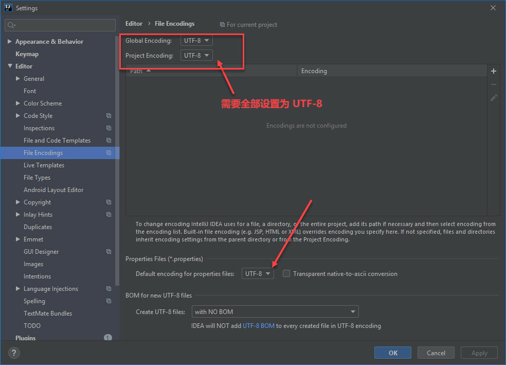Click the For current project indicator icon

tap(222, 25)
